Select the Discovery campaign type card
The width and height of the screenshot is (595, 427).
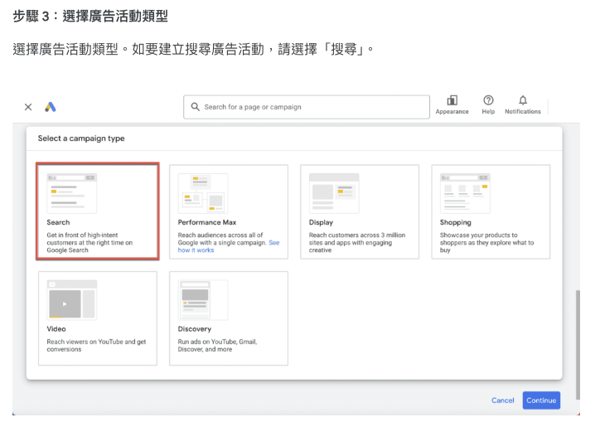[229, 318]
